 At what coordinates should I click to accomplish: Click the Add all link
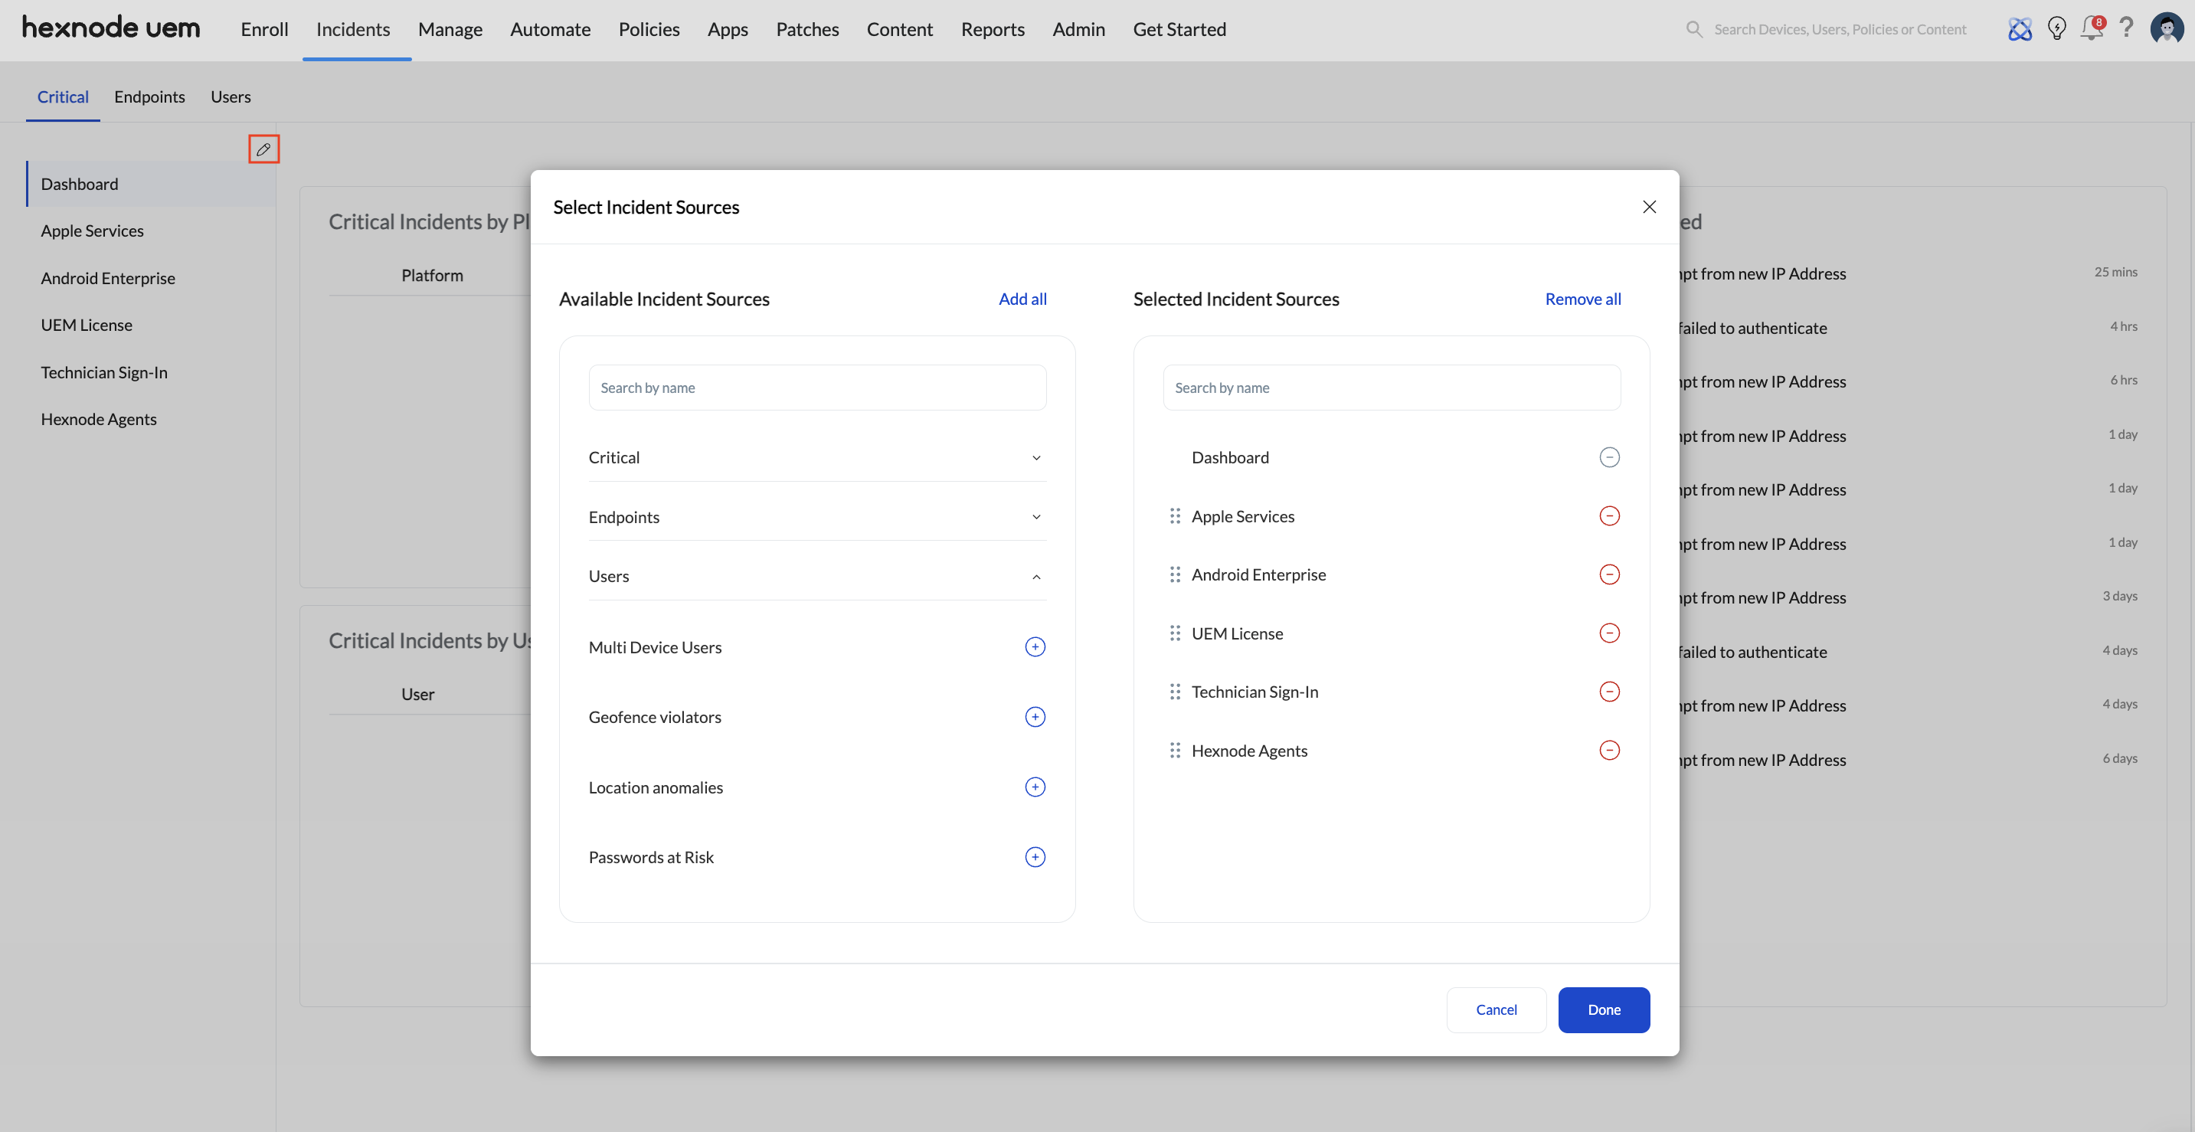(1022, 299)
